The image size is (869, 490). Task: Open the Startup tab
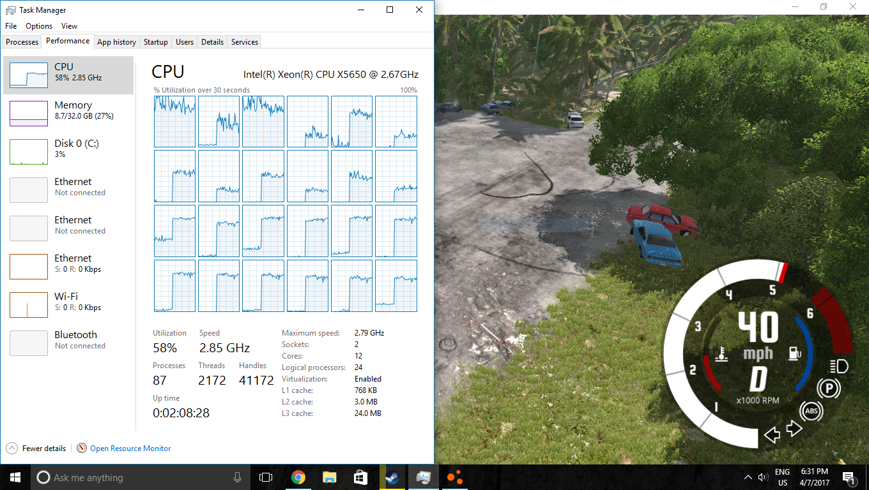(155, 42)
